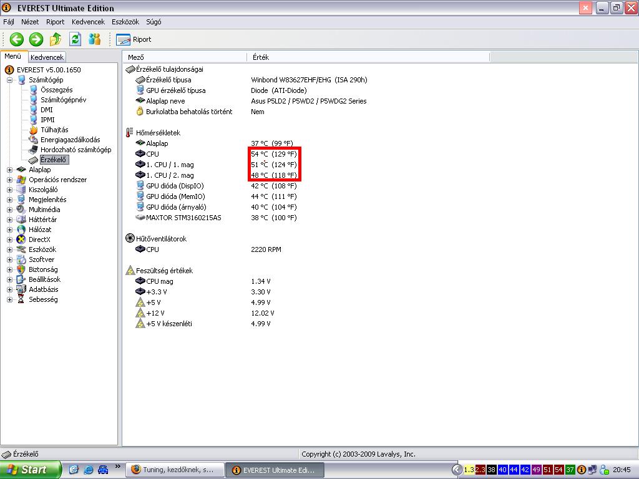Viewport: 639px width, 479px height.
Task: Expand the Kiszolgáló node
Action: click(x=10, y=190)
